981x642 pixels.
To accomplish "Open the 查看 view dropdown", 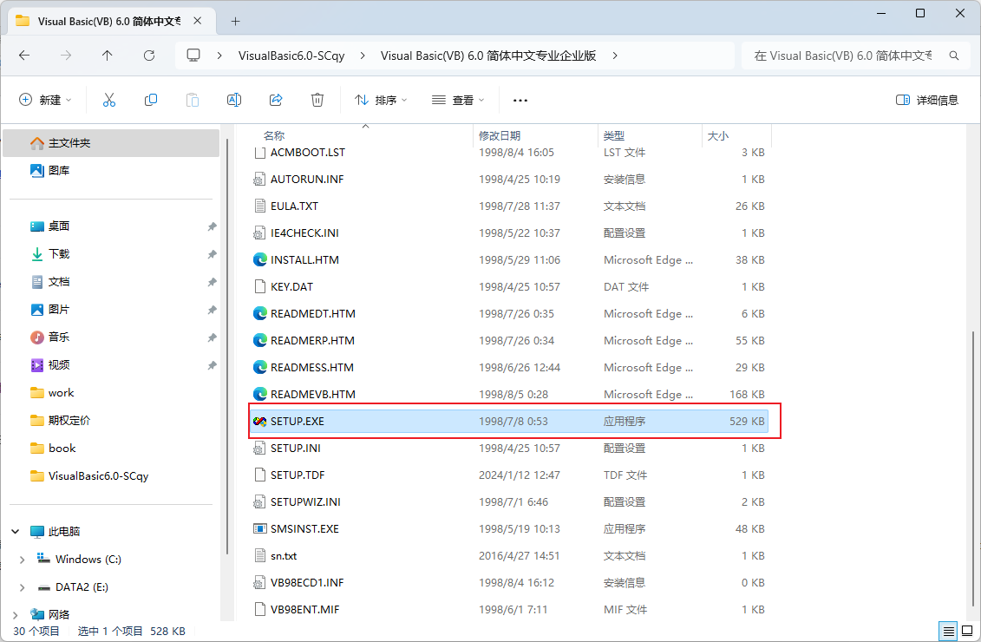I will coord(458,100).
